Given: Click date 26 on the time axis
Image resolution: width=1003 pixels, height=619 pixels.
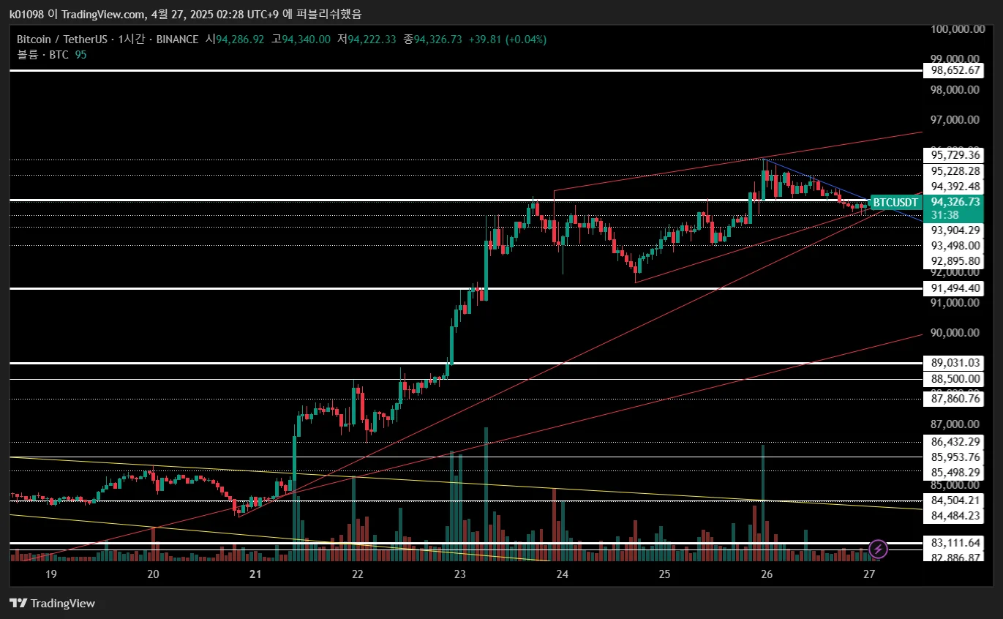Looking at the screenshot, I should [x=767, y=575].
